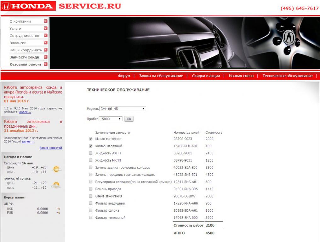Click the Honda Service.ru logo
The height and width of the screenshot is (242, 320).
61,6
